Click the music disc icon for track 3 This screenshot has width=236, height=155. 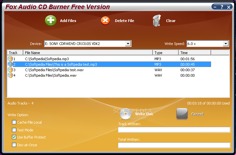click(10, 70)
